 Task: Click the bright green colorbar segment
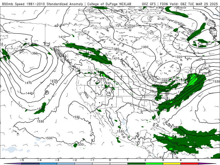tap(154, 164)
